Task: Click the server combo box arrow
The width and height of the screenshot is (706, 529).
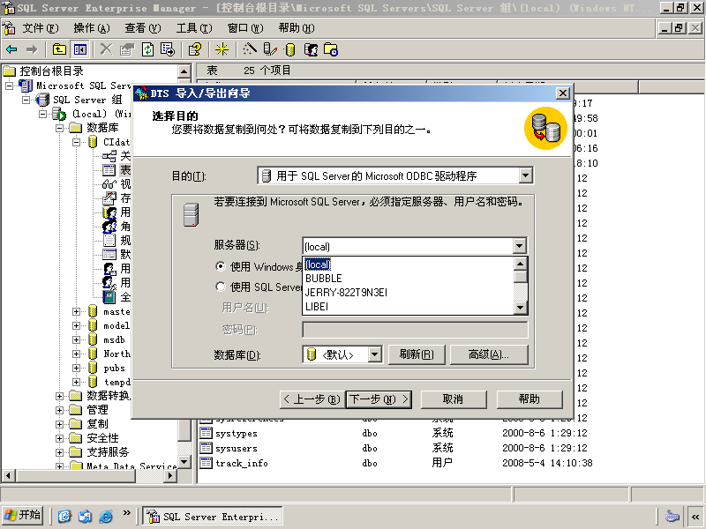Action: (x=519, y=246)
